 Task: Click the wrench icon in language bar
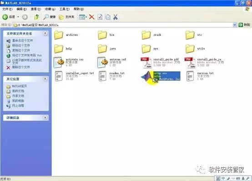[x=247, y=178]
